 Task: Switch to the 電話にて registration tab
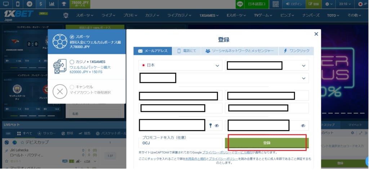tap(186, 51)
